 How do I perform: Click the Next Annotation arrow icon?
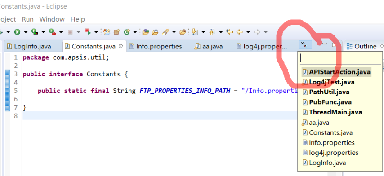tap(194, 32)
